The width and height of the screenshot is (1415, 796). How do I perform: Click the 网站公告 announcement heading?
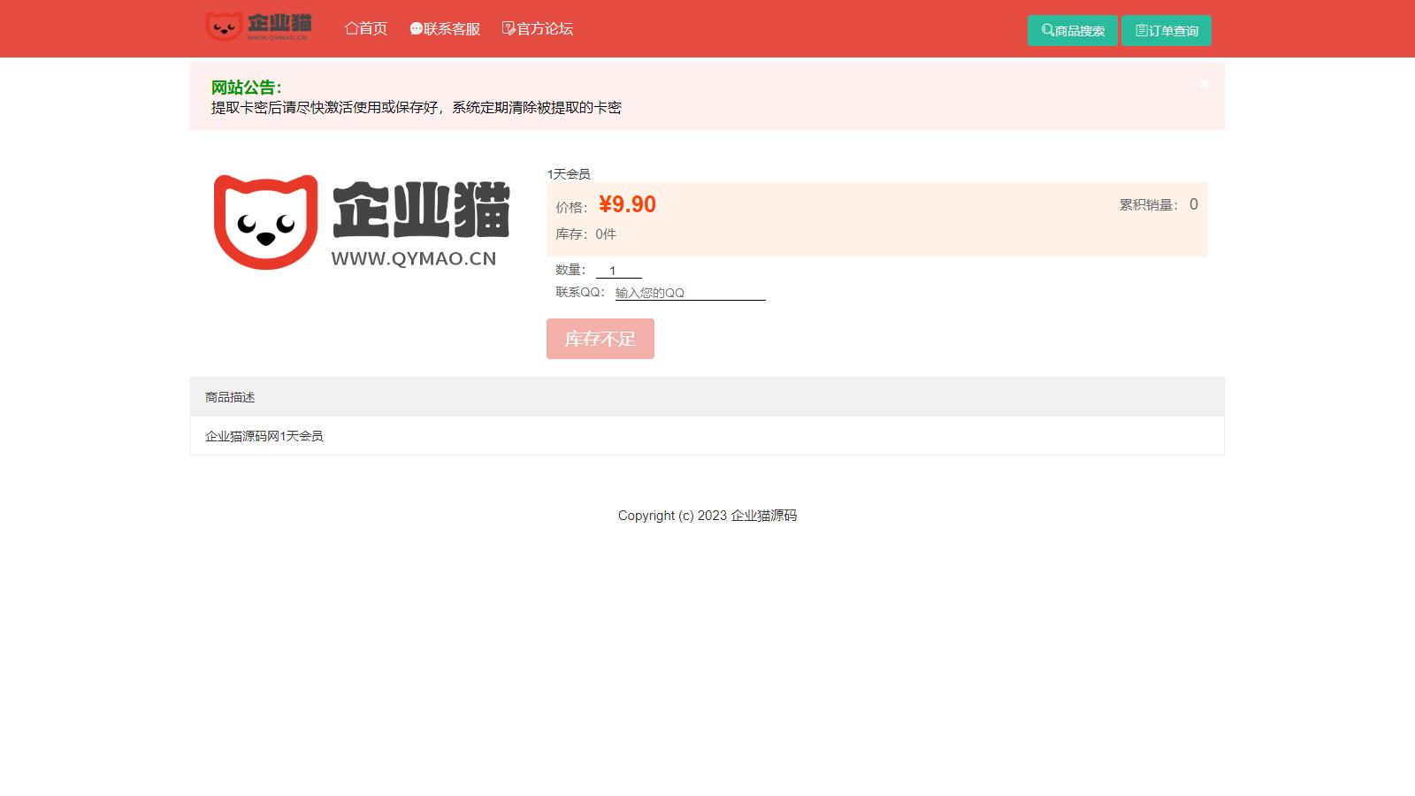tap(247, 88)
